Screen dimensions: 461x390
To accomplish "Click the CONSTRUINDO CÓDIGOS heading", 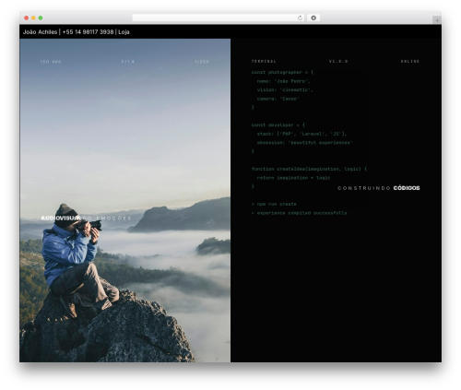I will point(379,188).
